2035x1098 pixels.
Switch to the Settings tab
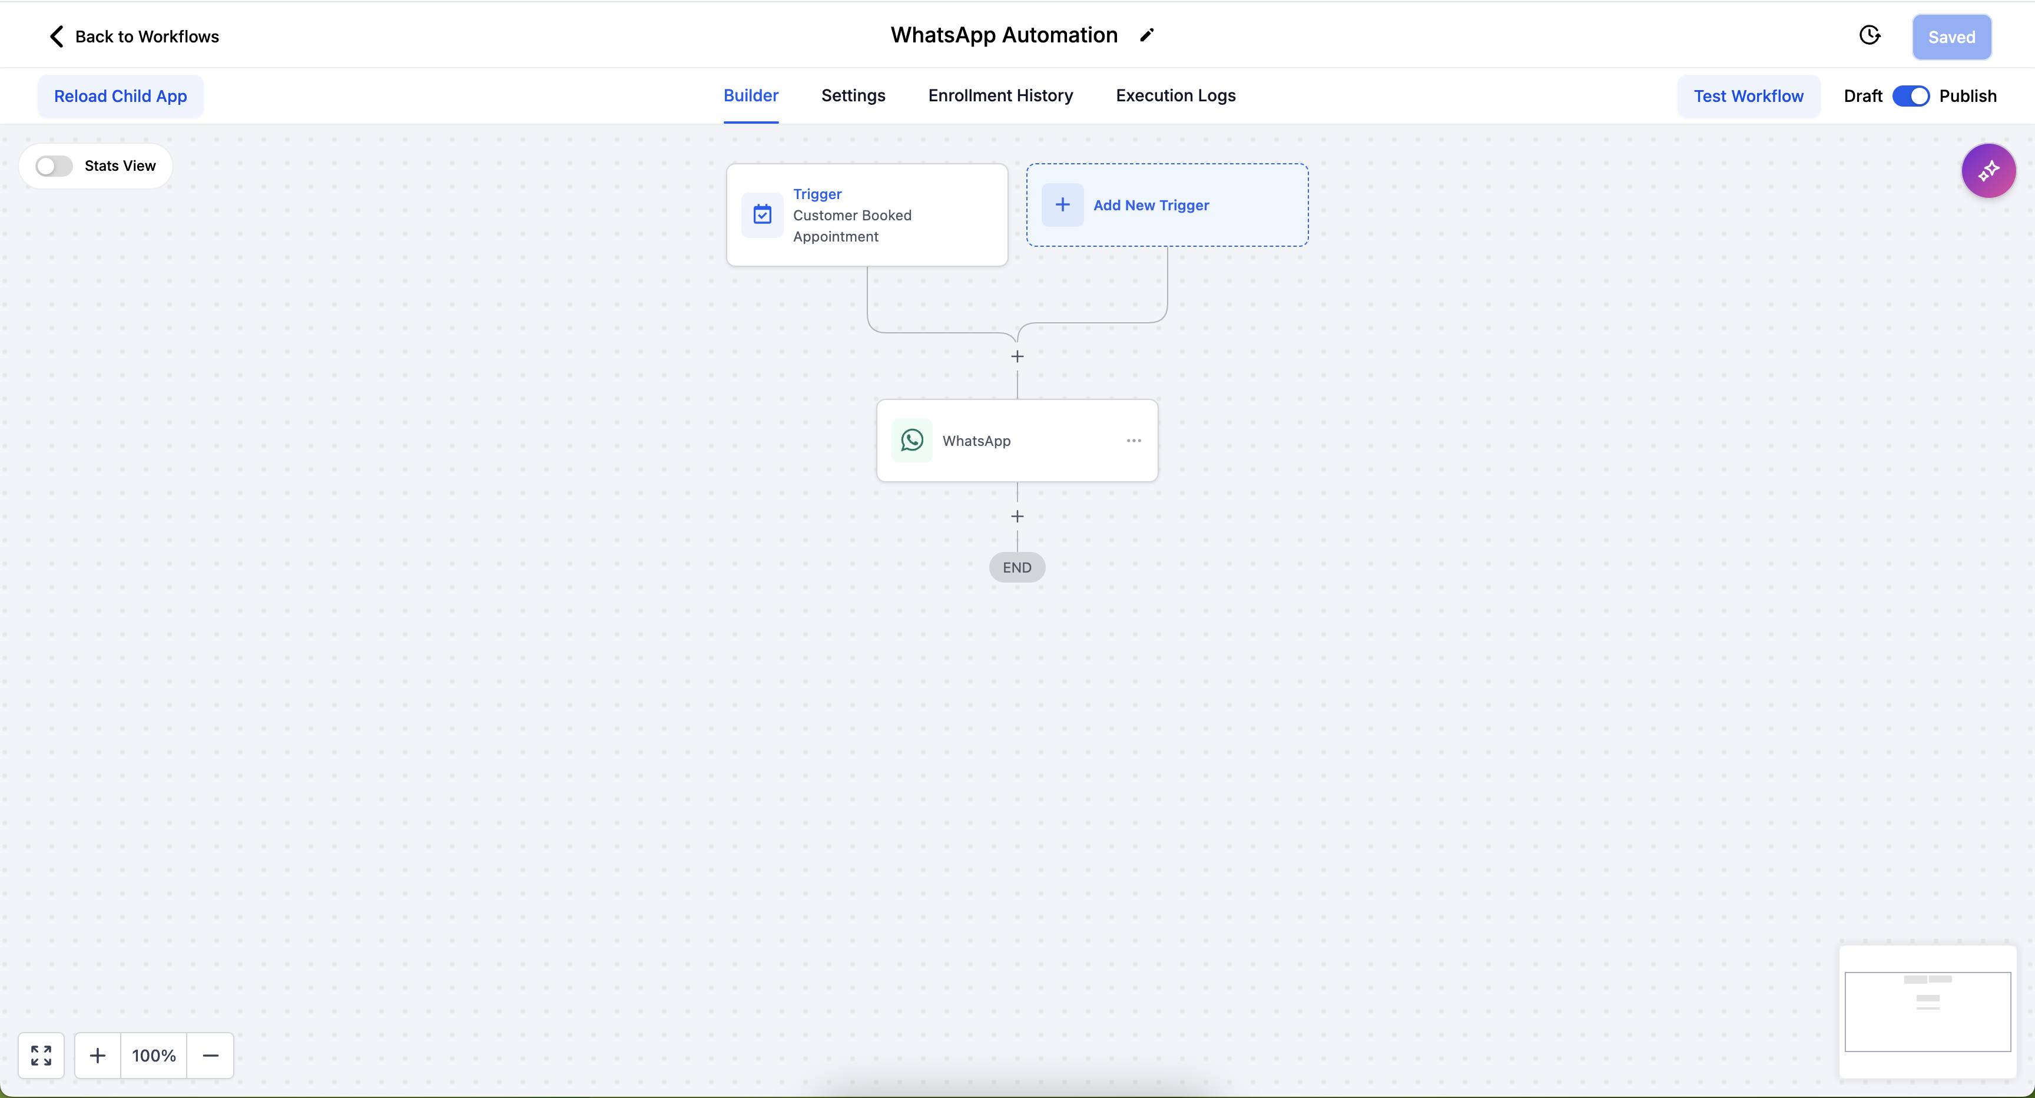coord(853,95)
